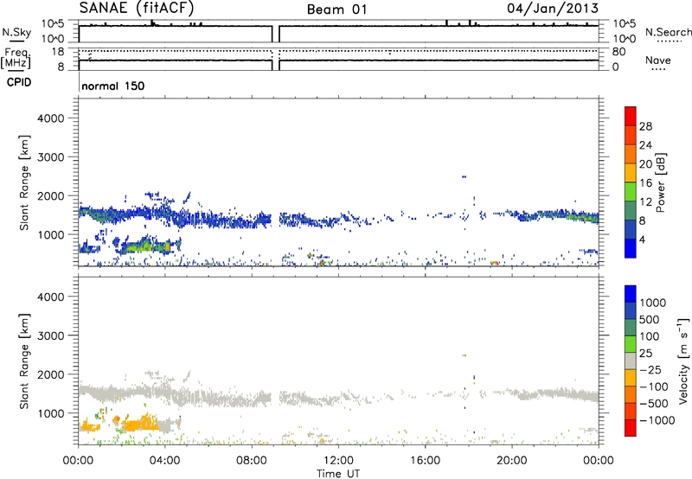Click the 'Beam 01' heading
Viewport: 692px width, 479px height.
pos(336,10)
